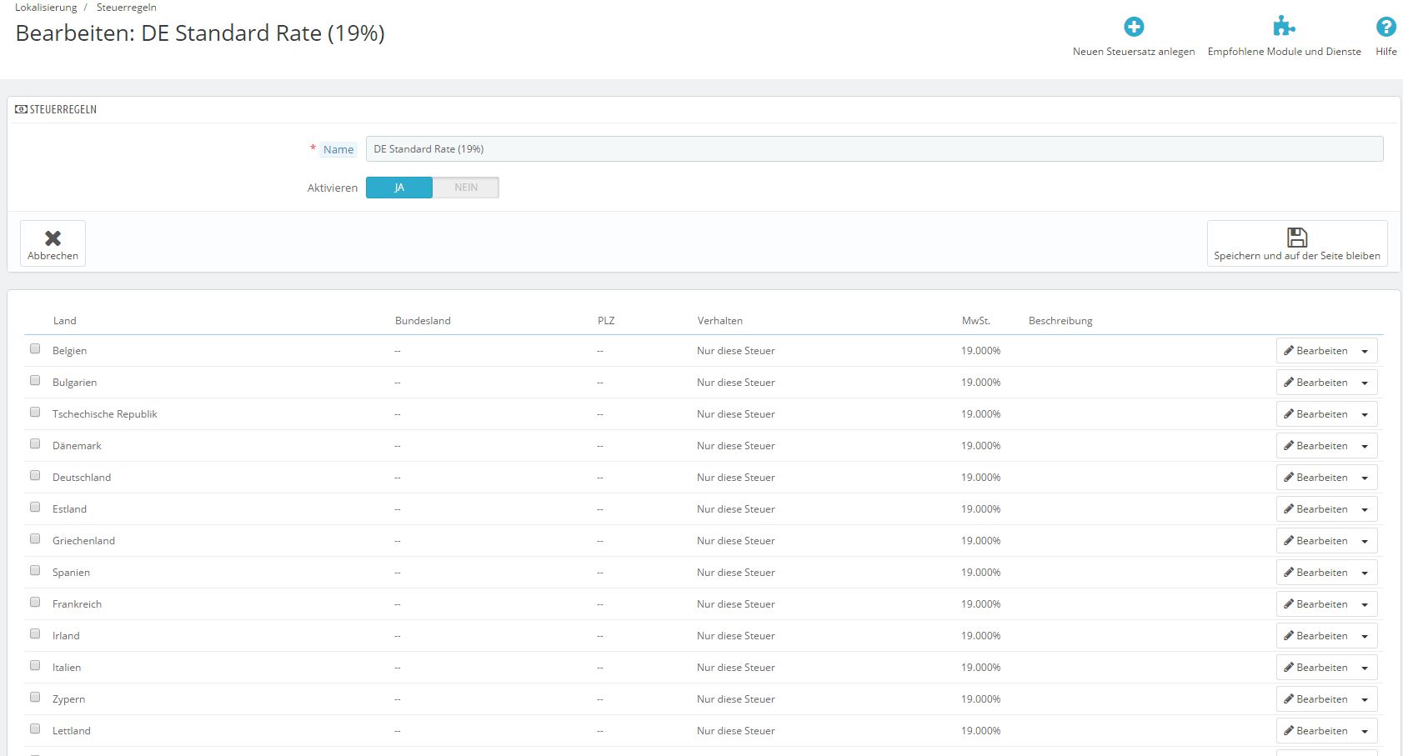Expand the Italien action dropdown caret

coord(1365,668)
